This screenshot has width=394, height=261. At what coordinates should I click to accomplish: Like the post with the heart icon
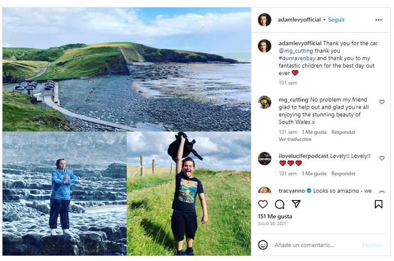(x=263, y=204)
